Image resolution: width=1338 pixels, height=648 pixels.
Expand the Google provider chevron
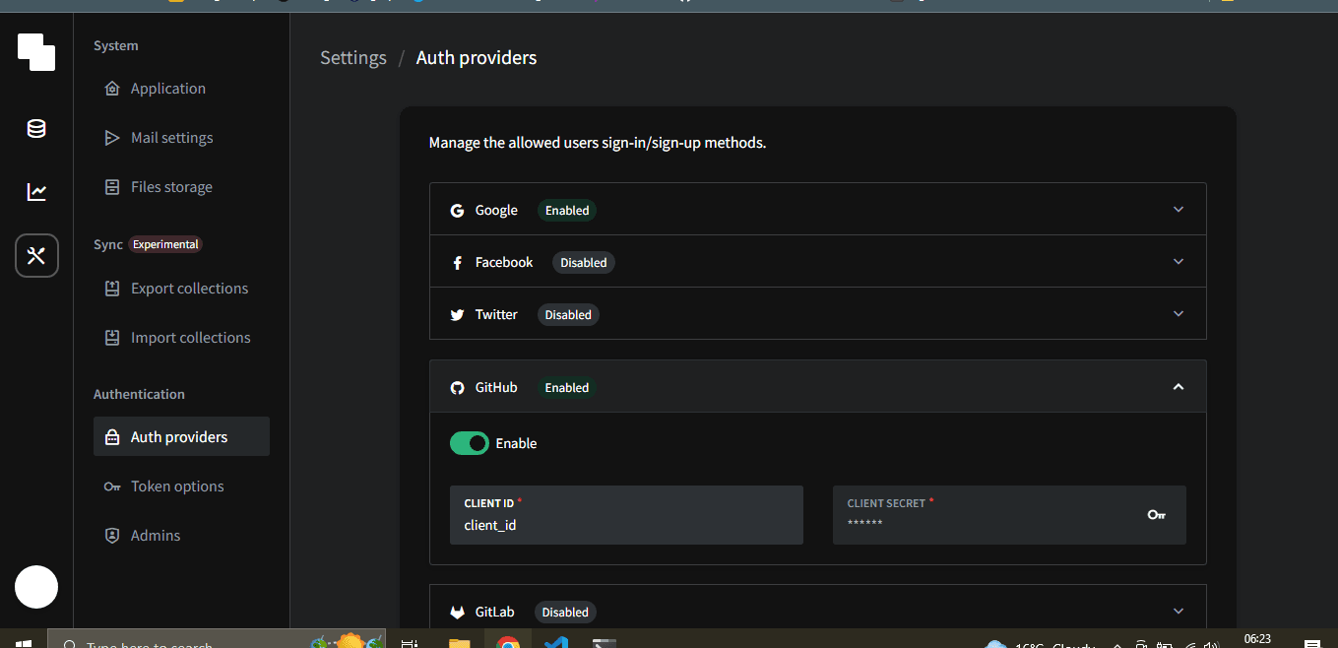(1179, 210)
